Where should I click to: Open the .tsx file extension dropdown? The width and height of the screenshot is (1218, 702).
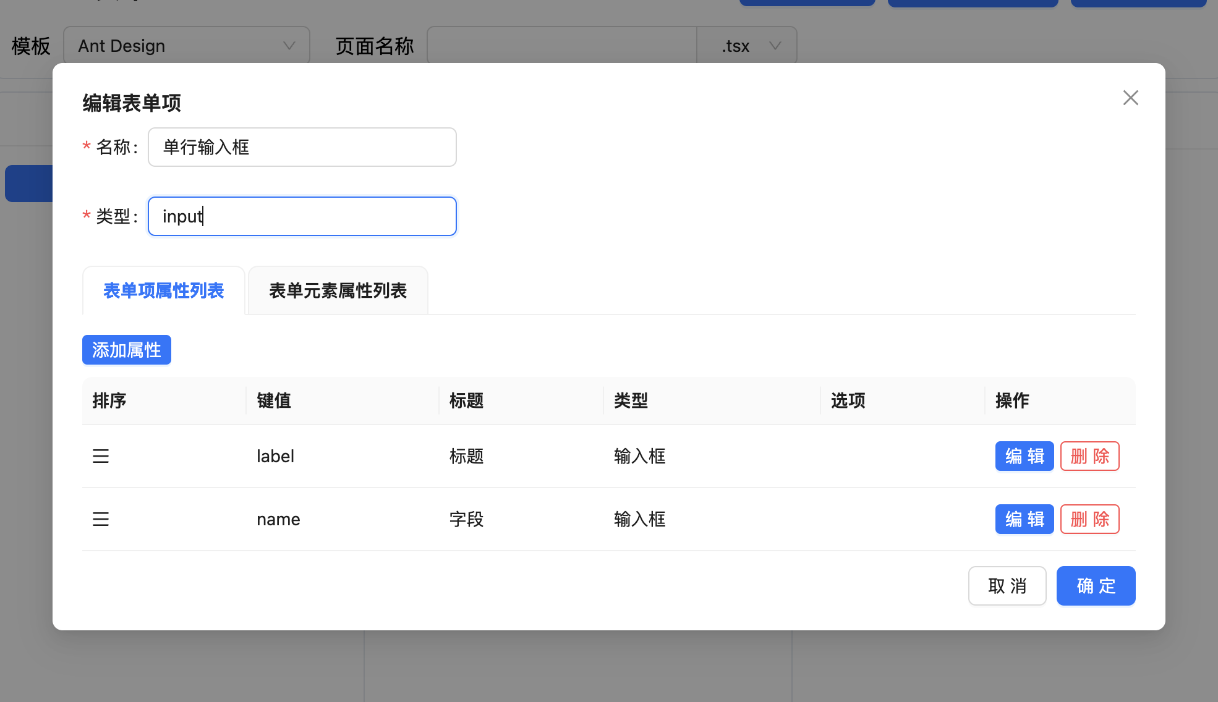(747, 46)
